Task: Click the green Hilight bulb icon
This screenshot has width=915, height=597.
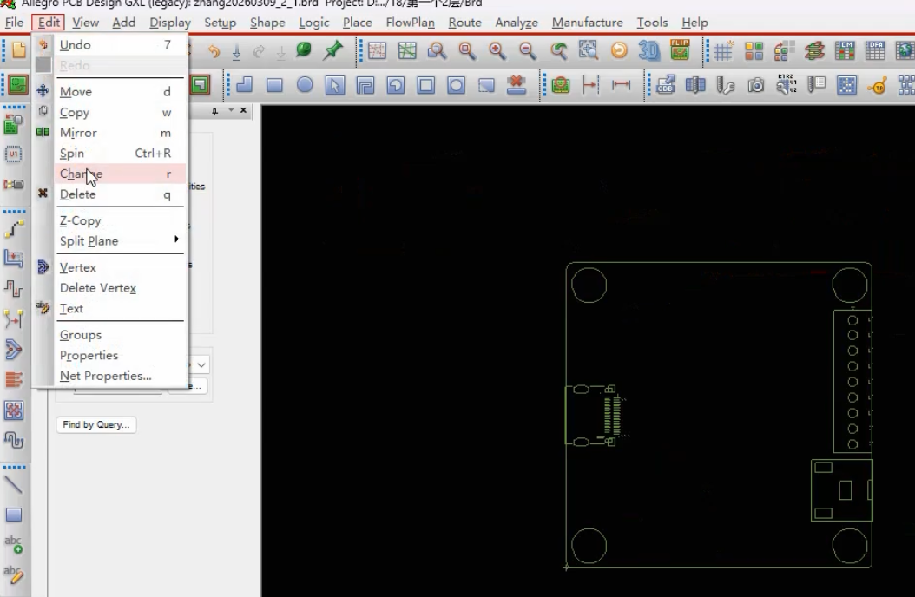Action: [x=304, y=50]
